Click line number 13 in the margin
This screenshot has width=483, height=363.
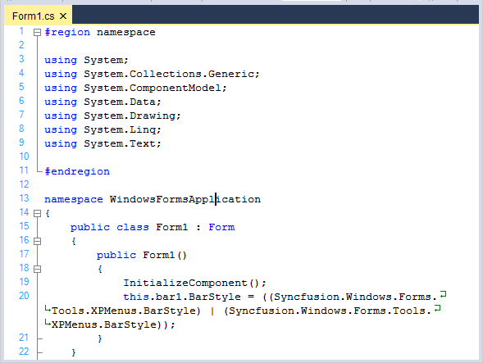24,198
